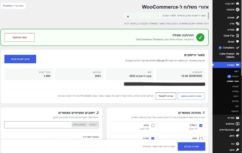The width and height of the screenshot is (242, 153).
Task: Click the ההרחבה פעילה heading
Action: [183, 35]
